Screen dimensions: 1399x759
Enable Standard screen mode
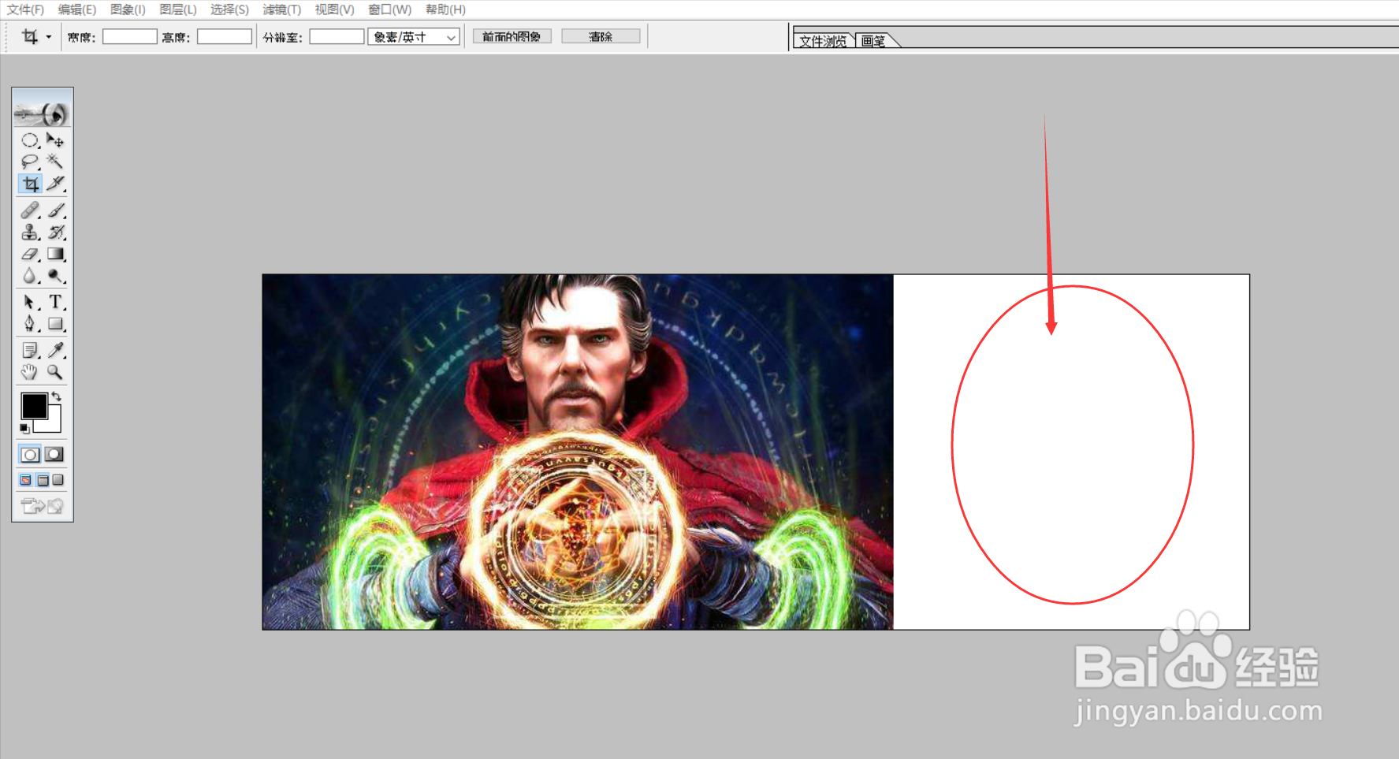pyautogui.click(x=25, y=480)
